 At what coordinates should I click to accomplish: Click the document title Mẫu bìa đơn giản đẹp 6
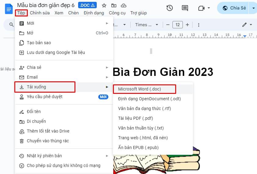46,5
